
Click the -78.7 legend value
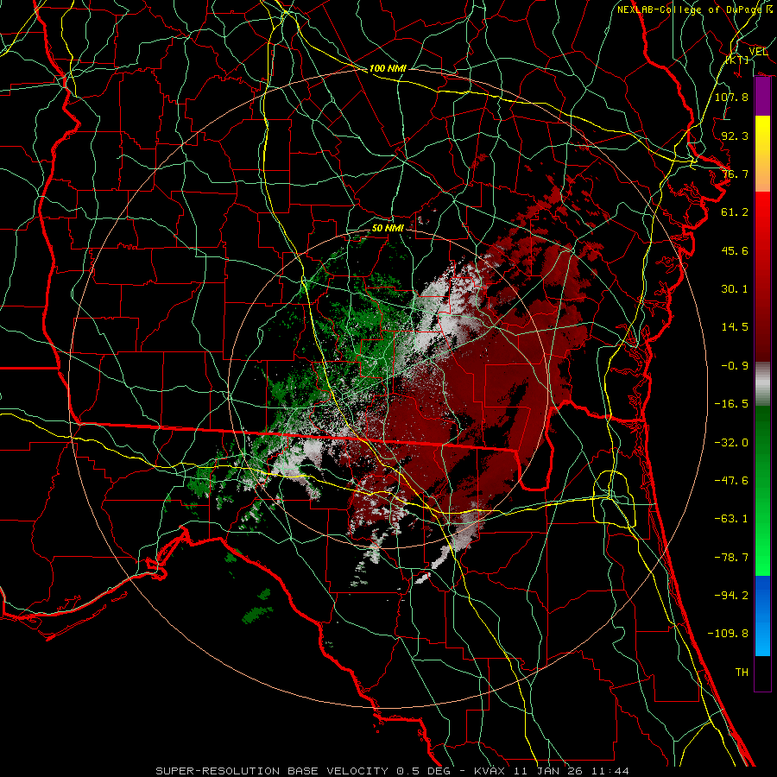(x=731, y=558)
